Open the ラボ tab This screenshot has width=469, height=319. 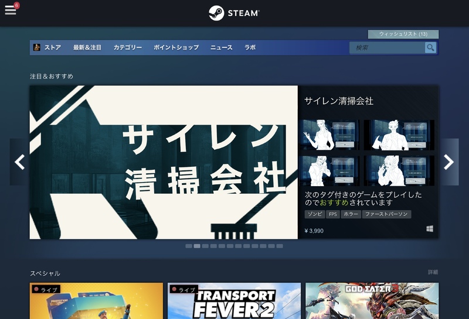click(250, 47)
